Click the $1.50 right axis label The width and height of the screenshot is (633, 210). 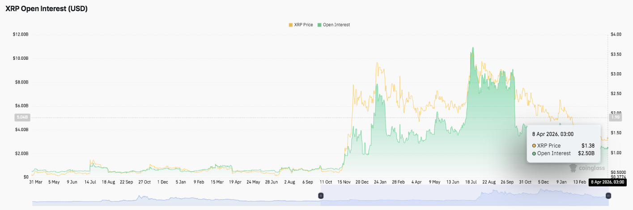[616, 133]
